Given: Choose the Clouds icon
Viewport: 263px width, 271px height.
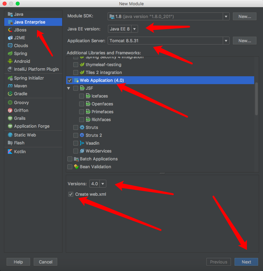Looking at the screenshot, I should tap(10, 45).
